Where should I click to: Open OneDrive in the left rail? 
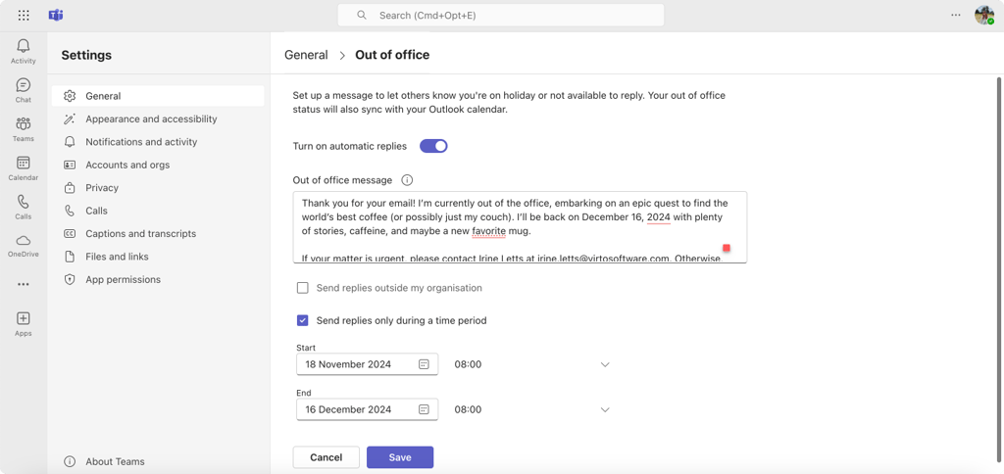click(x=24, y=246)
